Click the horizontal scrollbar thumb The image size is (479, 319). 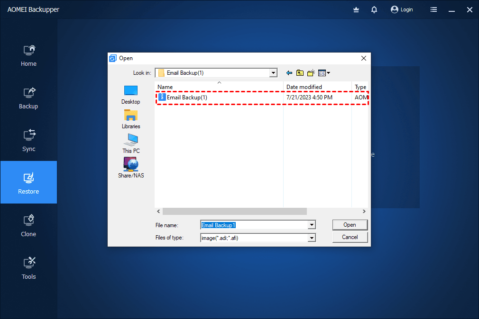click(x=235, y=212)
